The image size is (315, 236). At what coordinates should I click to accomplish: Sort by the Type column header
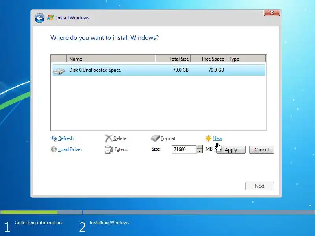pos(246,59)
